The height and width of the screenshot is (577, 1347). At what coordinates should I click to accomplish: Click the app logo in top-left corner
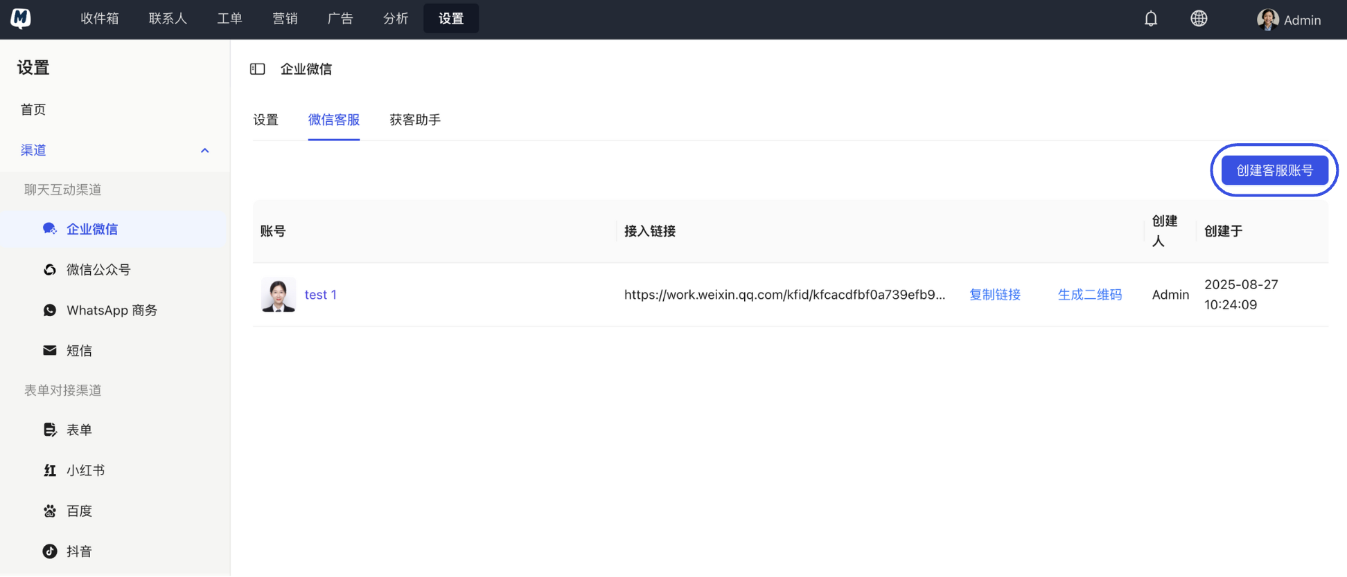pos(21,19)
